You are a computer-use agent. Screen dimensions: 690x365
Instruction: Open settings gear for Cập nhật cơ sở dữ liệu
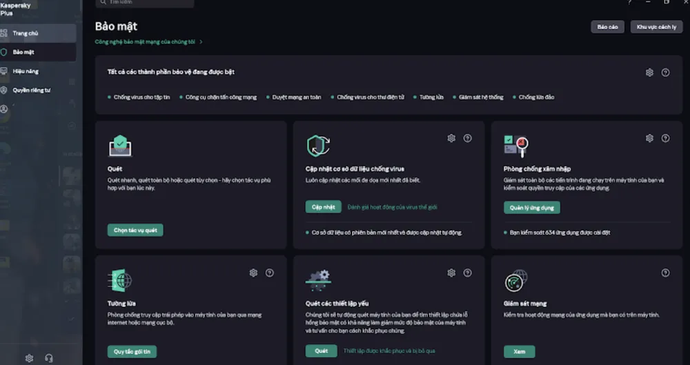(x=451, y=138)
